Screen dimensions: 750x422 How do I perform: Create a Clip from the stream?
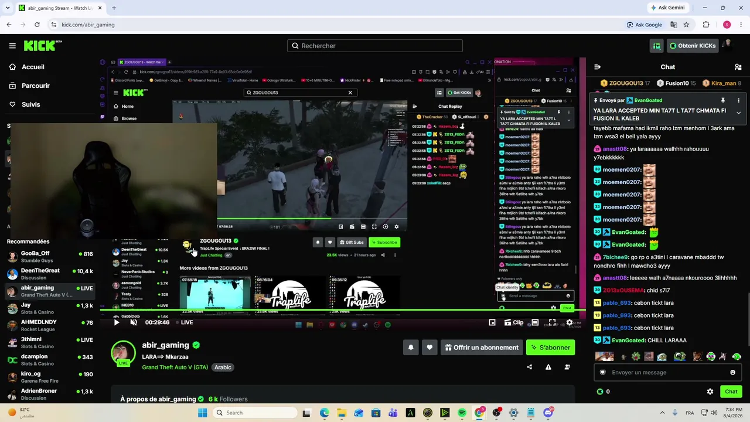pyautogui.click(x=513, y=322)
